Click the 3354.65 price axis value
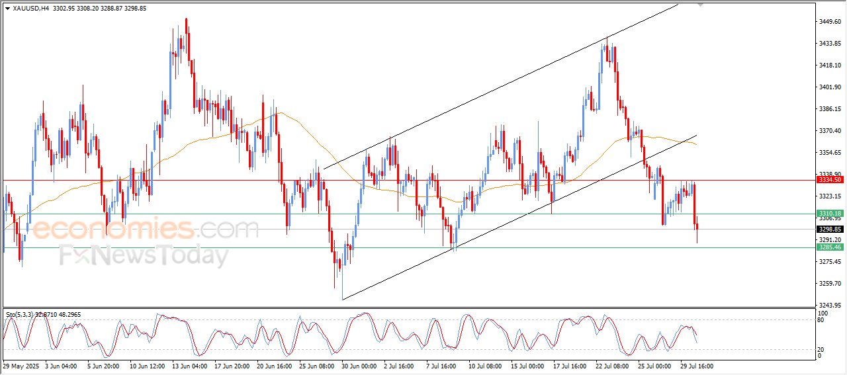The height and width of the screenshot is (375, 847). pyautogui.click(x=829, y=153)
